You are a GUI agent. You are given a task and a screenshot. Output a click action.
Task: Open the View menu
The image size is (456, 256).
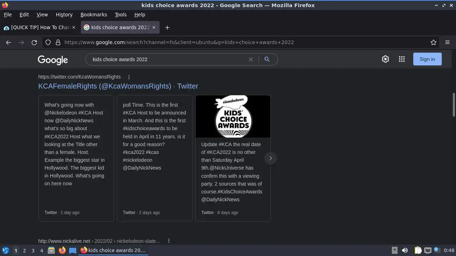point(42,15)
